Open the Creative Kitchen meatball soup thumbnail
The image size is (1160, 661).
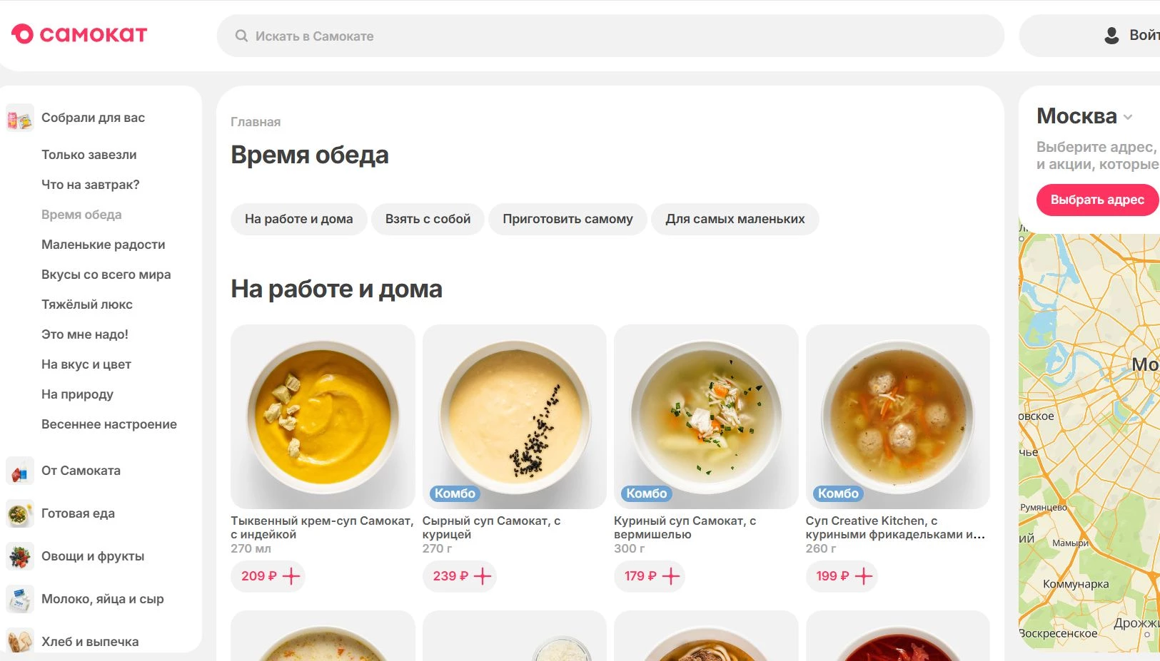[897, 416]
